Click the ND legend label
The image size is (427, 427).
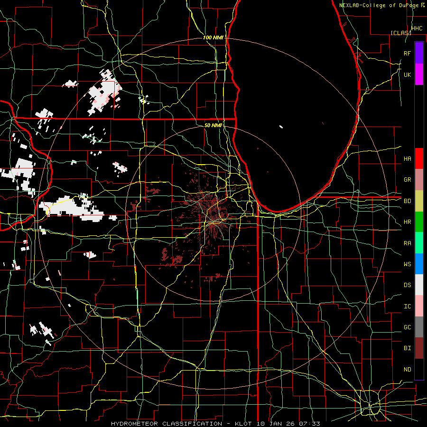tap(407, 370)
